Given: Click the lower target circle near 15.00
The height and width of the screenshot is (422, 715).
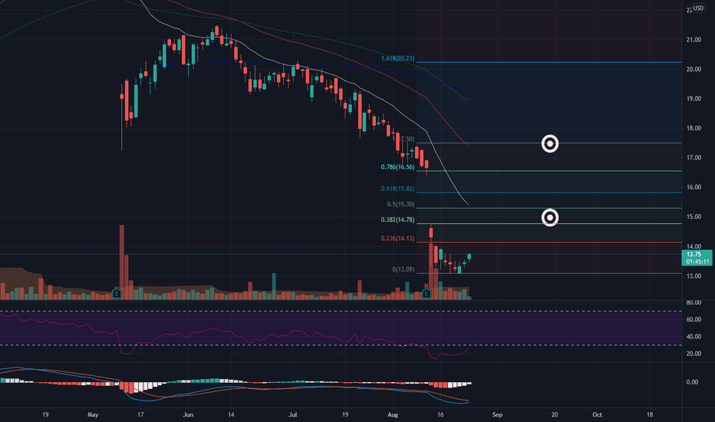Looking at the screenshot, I should 550,218.
